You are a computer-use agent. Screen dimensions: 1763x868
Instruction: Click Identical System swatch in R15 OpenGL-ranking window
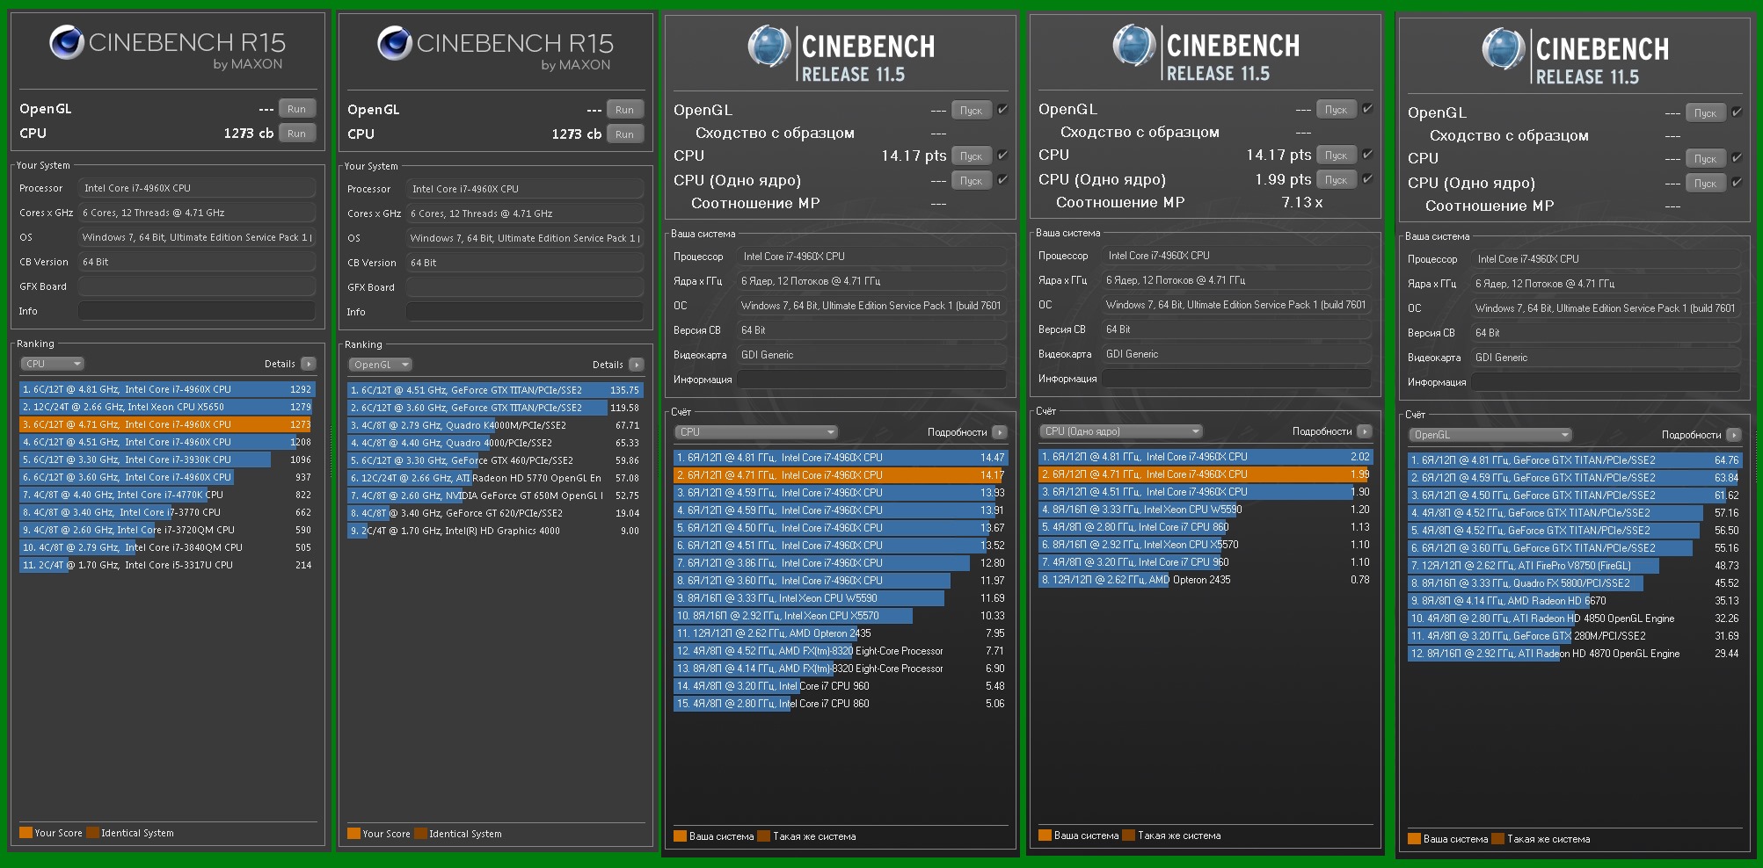coord(421,834)
